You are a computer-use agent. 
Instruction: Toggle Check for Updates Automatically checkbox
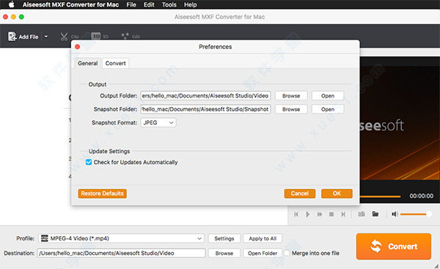pyautogui.click(x=89, y=162)
